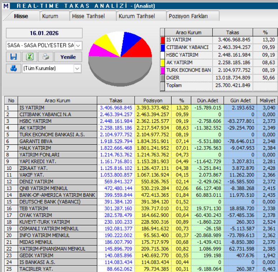Click Gün Adet value 62.731.598

tap(241, 249)
